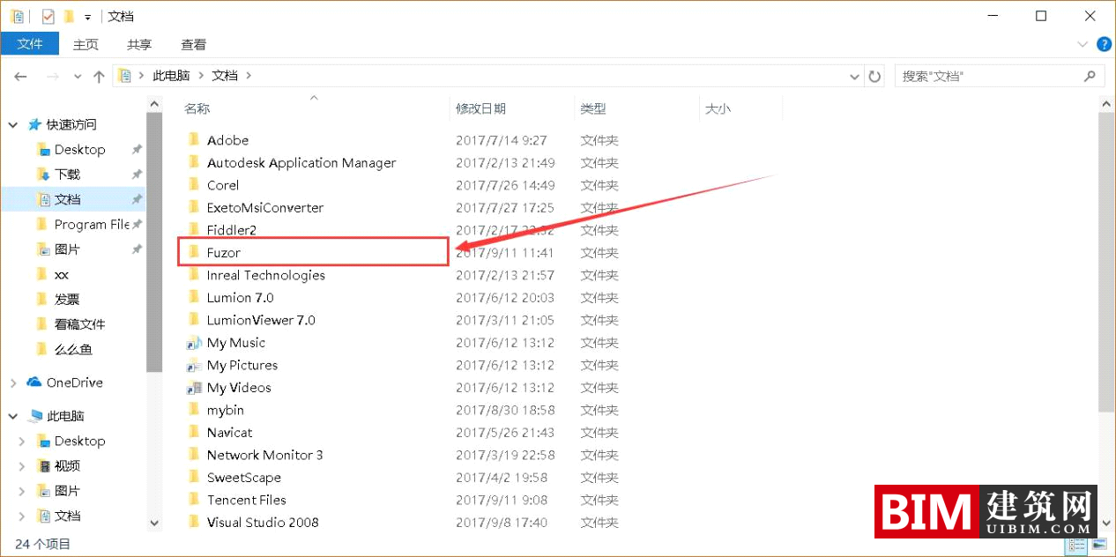The width and height of the screenshot is (1116, 557).
Task: Switch to the 查看 ribbon tab
Action: point(193,44)
